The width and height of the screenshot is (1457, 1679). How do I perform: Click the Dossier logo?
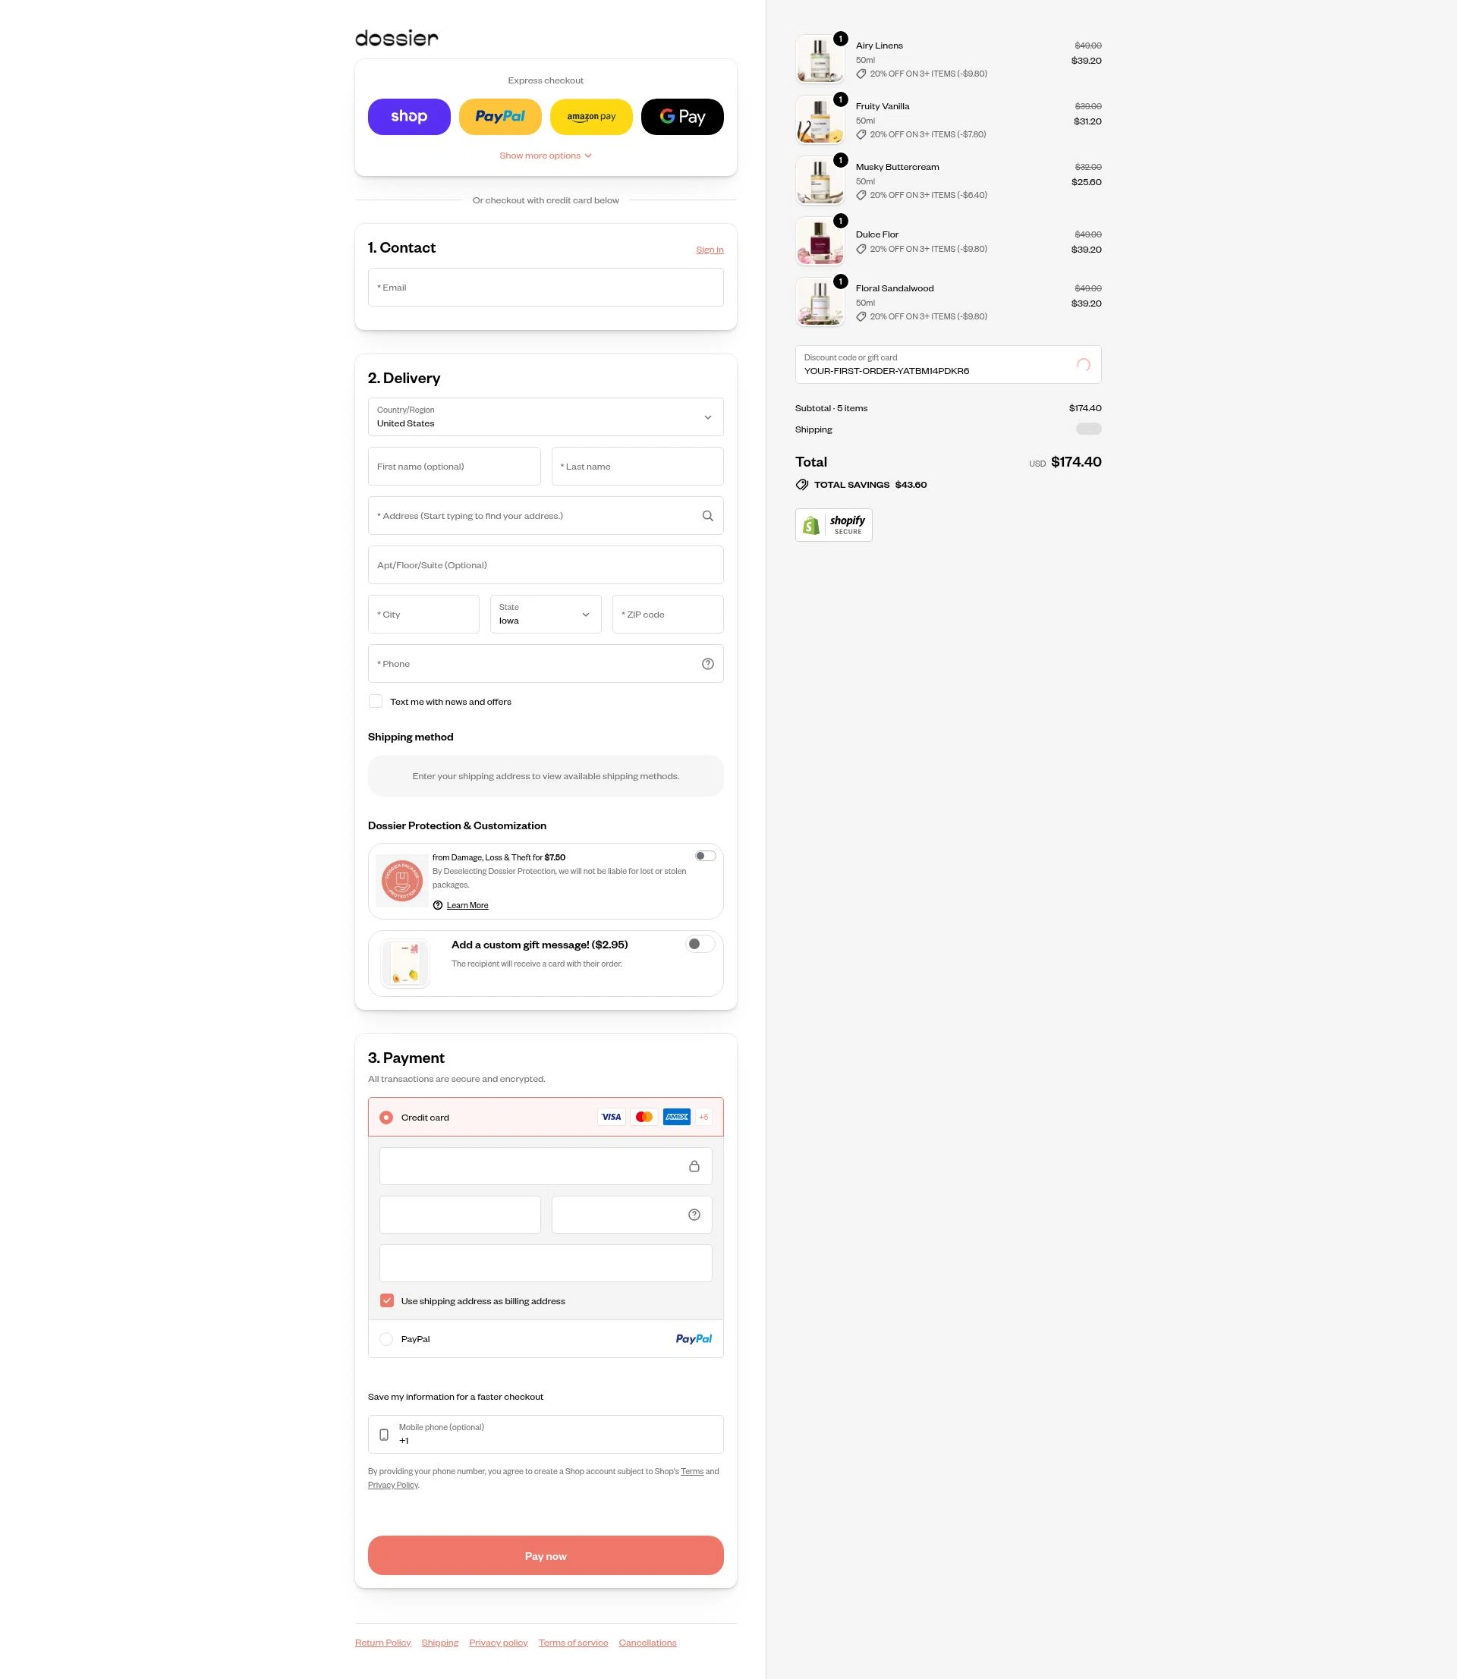(x=397, y=37)
